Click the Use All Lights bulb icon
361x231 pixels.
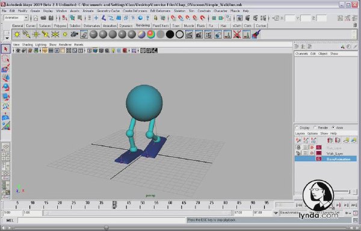(113, 51)
